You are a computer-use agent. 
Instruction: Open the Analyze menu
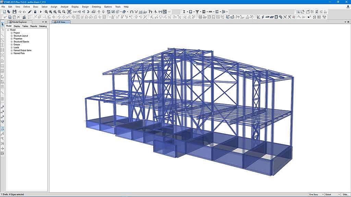click(x=64, y=6)
